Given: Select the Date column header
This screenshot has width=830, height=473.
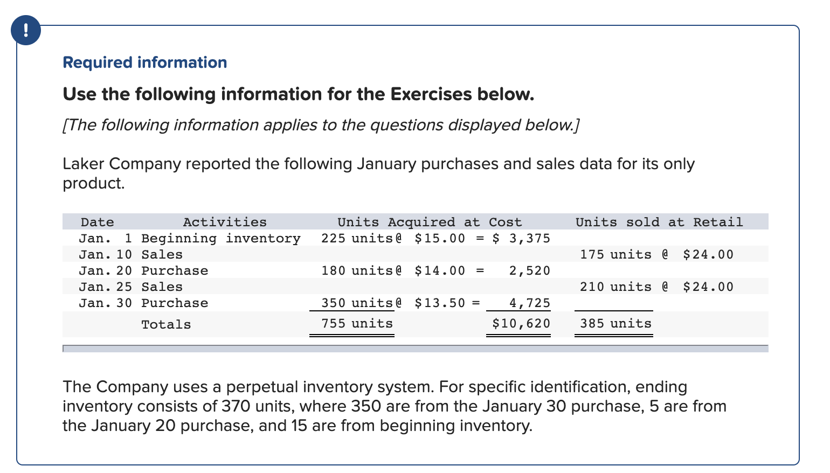Looking at the screenshot, I should (x=98, y=222).
